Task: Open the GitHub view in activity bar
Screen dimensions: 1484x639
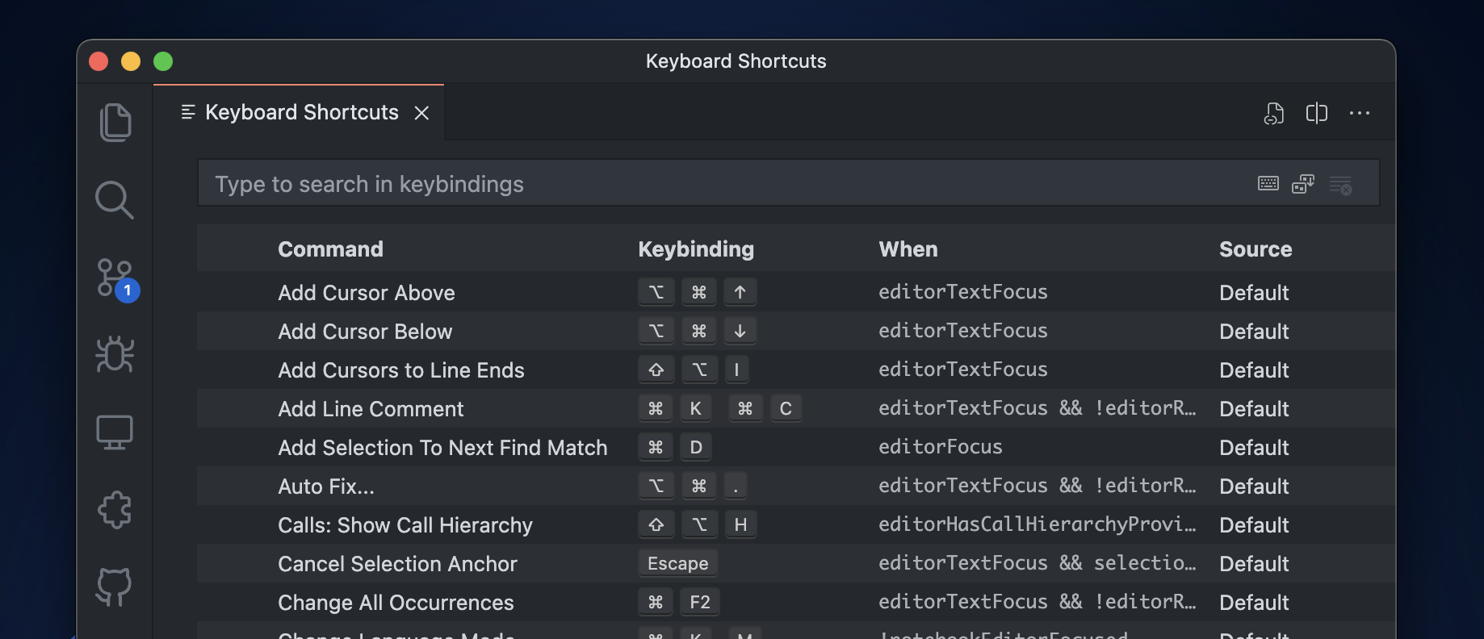Action: coord(115,587)
